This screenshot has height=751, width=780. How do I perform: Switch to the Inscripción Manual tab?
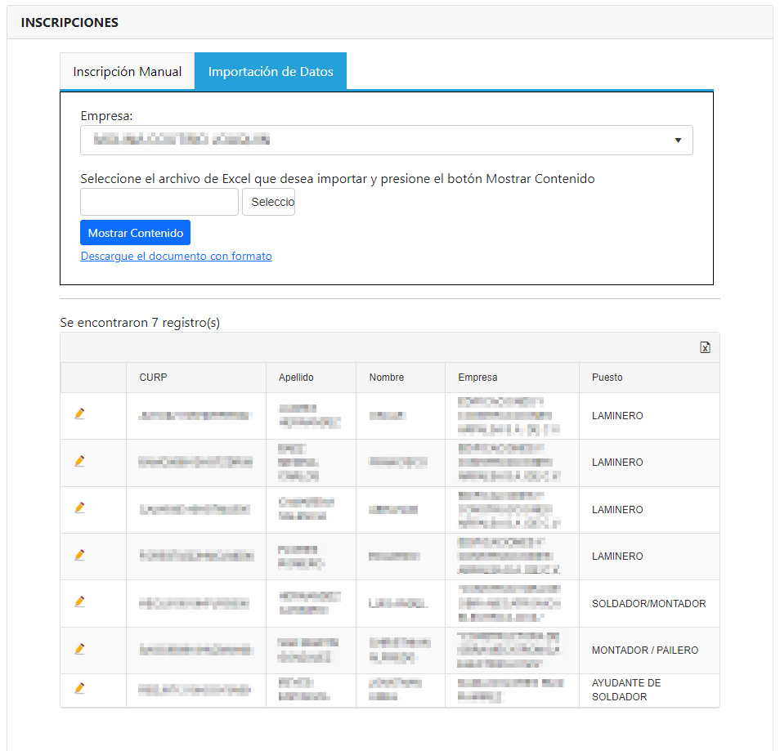[127, 72]
